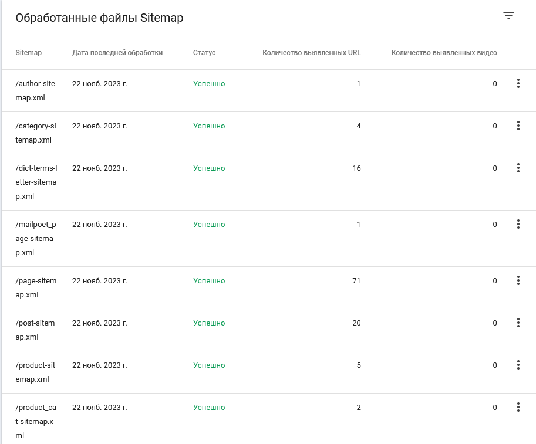
Task: Click Успешно status of category-sitemap.xml
Action: coord(209,126)
